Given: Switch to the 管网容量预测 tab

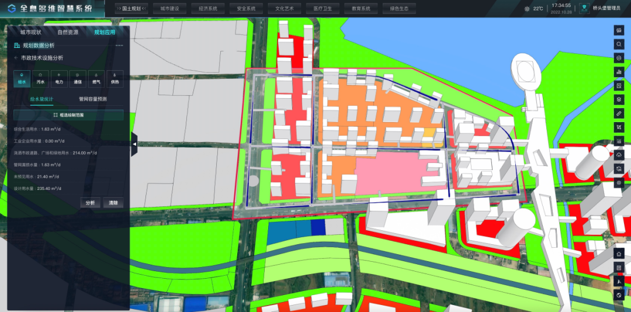Looking at the screenshot, I should [93, 99].
